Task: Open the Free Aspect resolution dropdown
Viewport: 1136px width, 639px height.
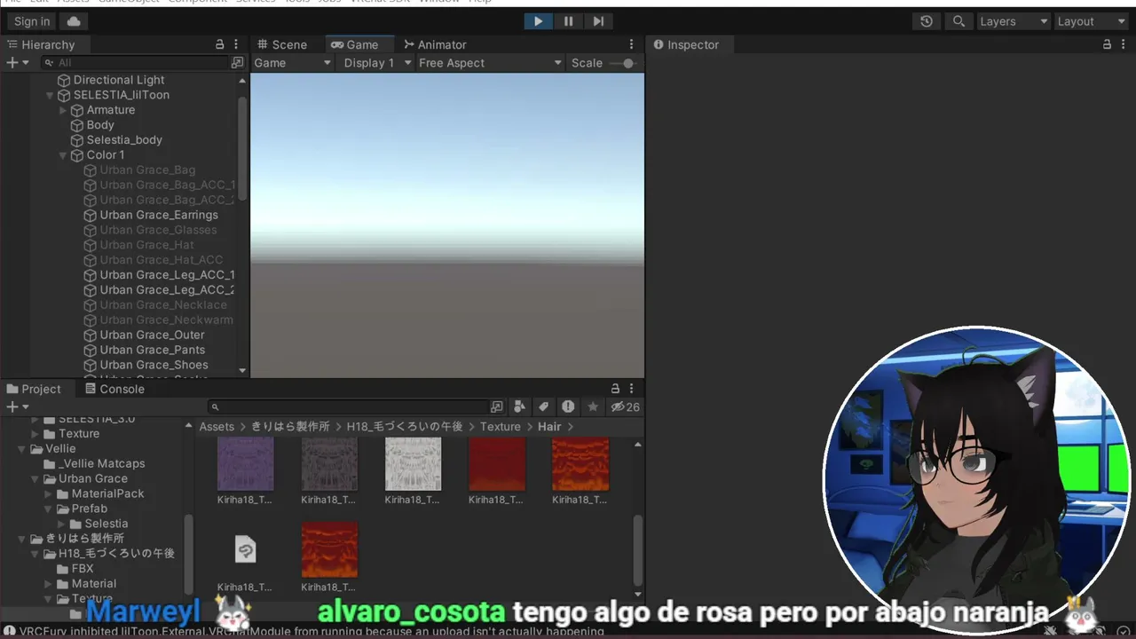Action: 490,63
